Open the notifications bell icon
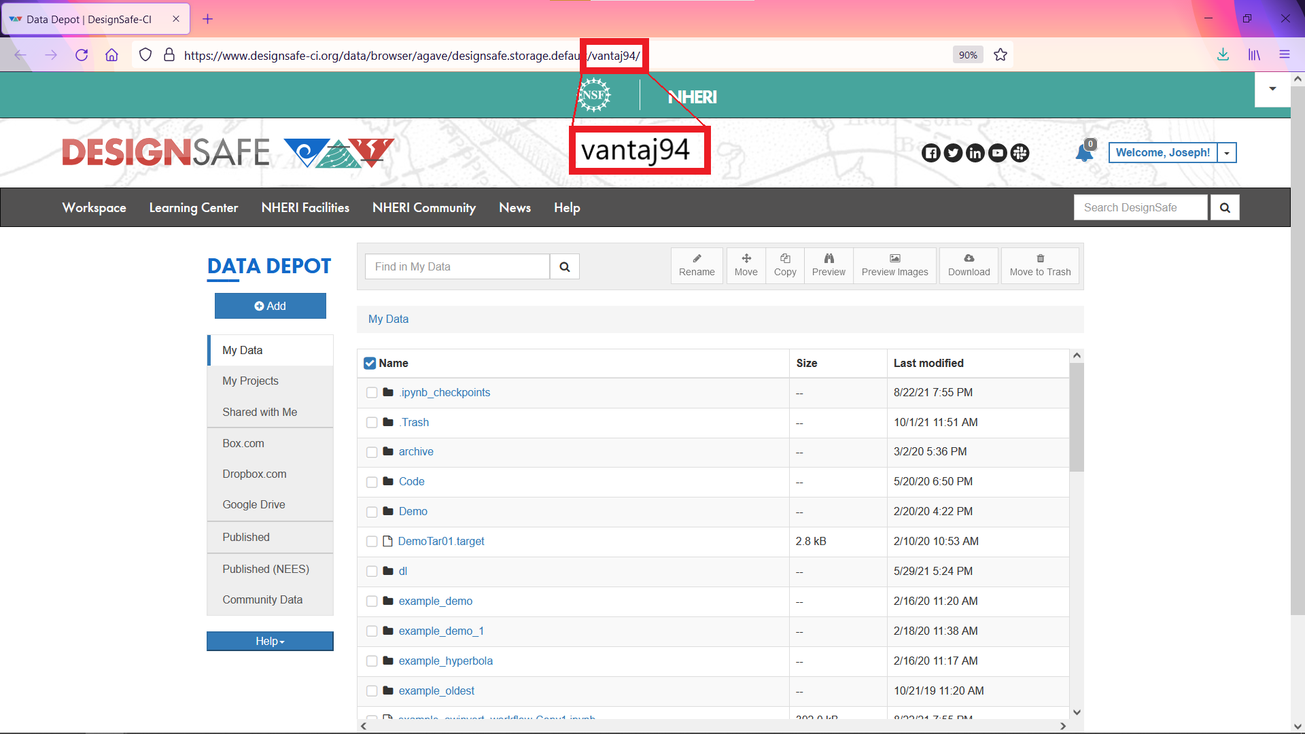Screen dimensions: 1305x734 coord(1084,153)
